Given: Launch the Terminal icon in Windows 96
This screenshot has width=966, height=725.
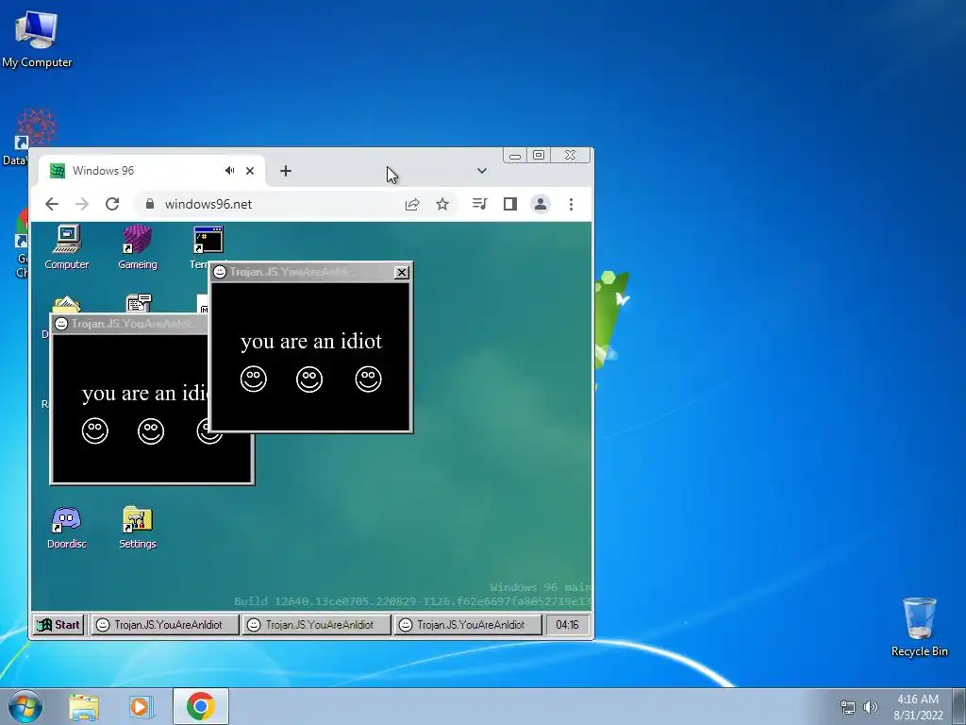Looking at the screenshot, I should [207, 242].
